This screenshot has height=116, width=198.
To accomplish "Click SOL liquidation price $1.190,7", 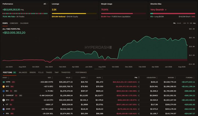I will tap(154, 114).
